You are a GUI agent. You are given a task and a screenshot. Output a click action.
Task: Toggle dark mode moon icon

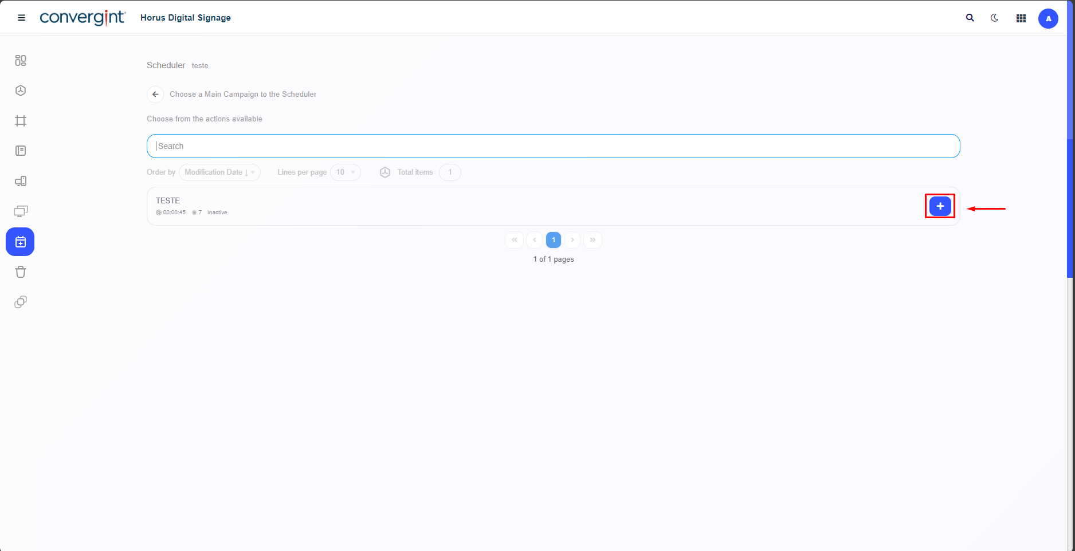995,18
